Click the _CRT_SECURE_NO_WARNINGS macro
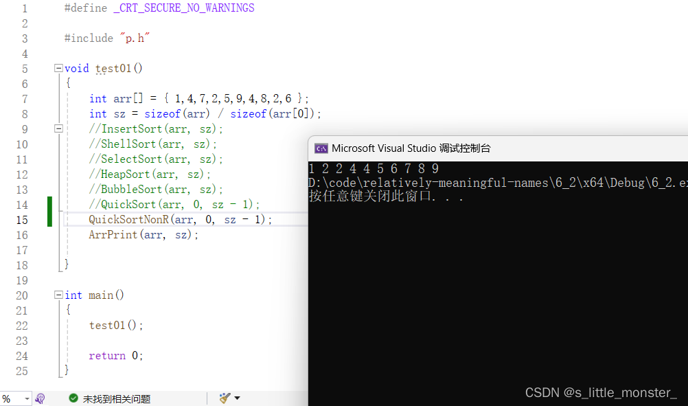 [183, 8]
